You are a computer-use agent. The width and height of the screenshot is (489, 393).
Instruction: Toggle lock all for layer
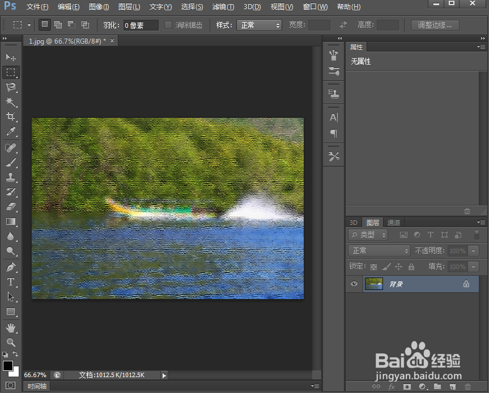(411, 267)
